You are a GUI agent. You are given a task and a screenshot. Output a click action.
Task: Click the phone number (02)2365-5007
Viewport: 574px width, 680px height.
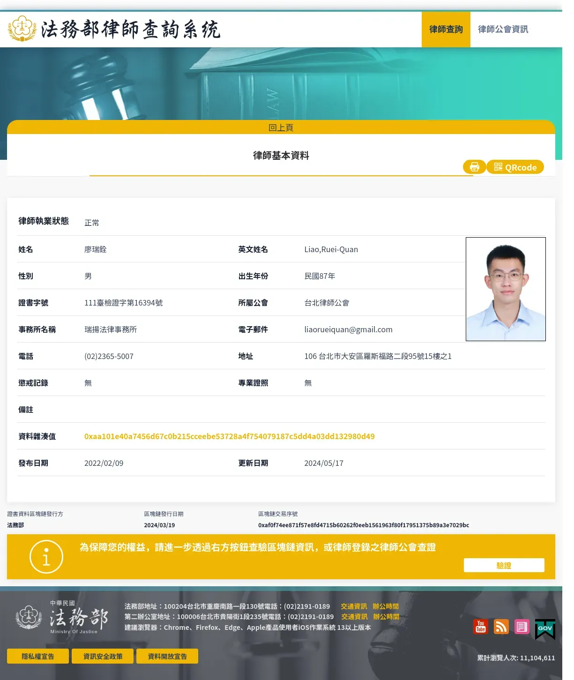109,356
